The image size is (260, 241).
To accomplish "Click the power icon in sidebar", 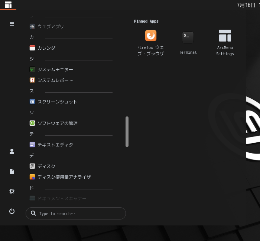I will pos(12,211).
